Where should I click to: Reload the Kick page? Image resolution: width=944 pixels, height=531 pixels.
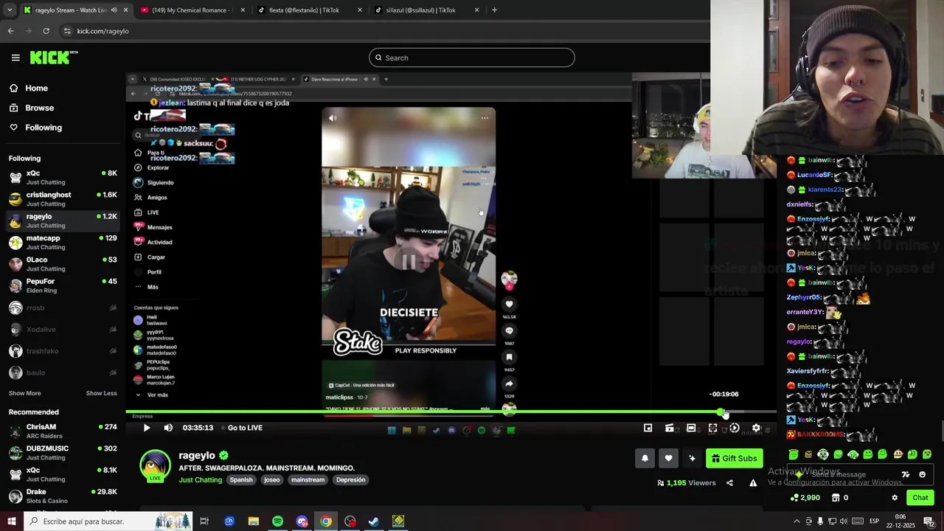(x=46, y=31)
